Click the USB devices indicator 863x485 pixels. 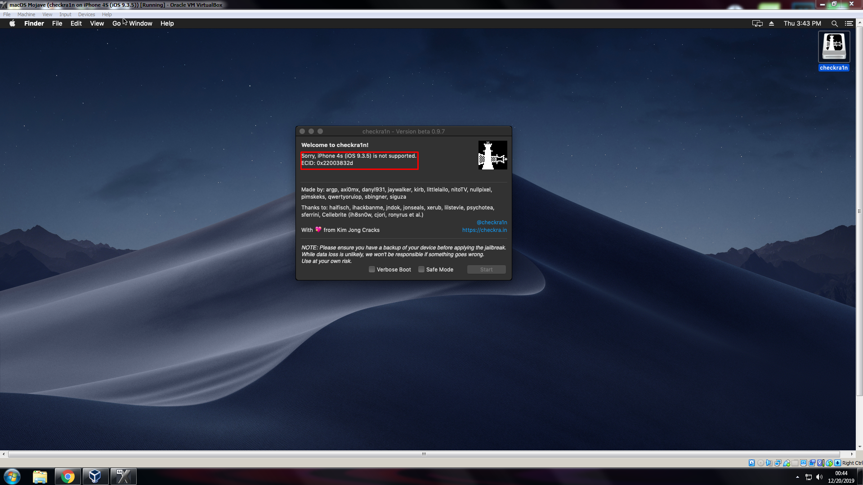tap(786, 463)
